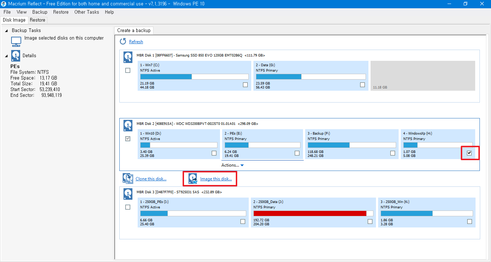Open the Restore menu
491x262 pixels.
point(61,12)
